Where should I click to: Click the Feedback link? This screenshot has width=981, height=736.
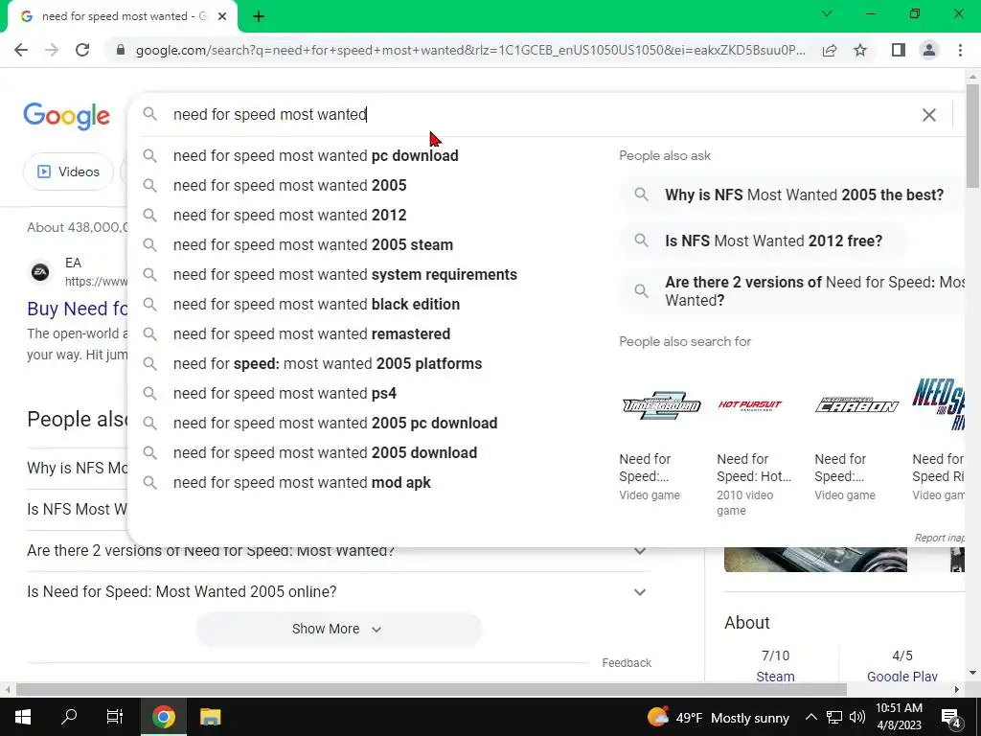point(627,663)
